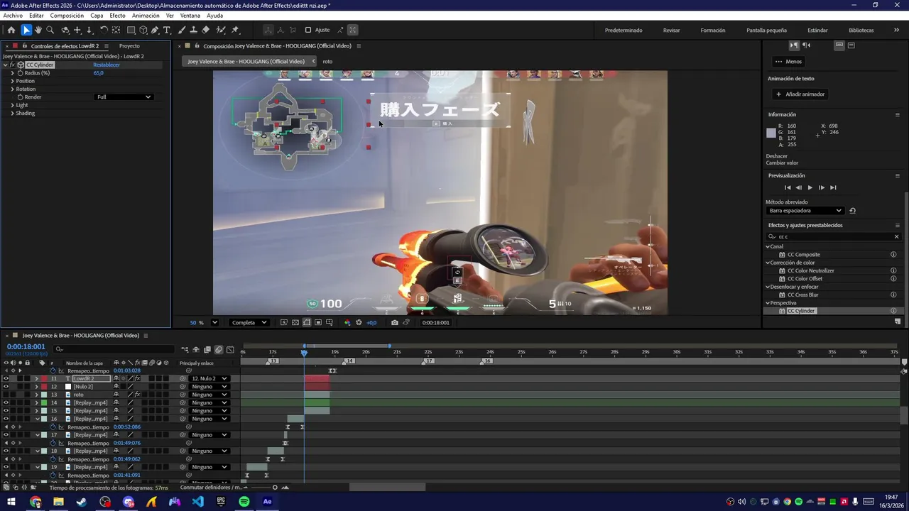
Task: Switch to roto composition tab
Action: click(327, 61)
